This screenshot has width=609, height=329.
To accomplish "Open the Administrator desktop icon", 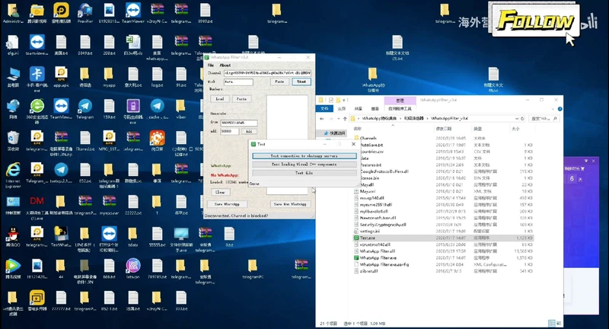I will 13,13.
